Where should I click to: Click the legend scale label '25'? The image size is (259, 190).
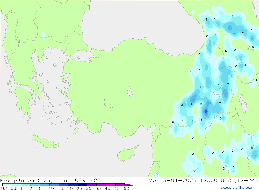[x=79, y=188]
